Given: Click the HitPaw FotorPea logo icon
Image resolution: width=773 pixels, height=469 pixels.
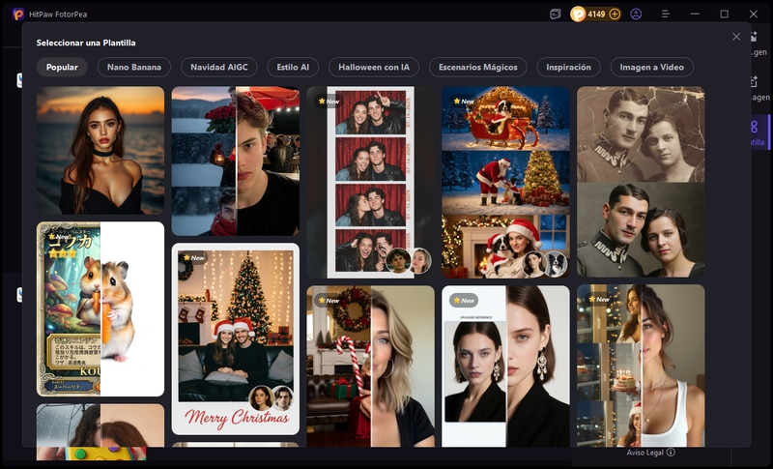Looking at the screenshot, I should (x=18, y=15).
